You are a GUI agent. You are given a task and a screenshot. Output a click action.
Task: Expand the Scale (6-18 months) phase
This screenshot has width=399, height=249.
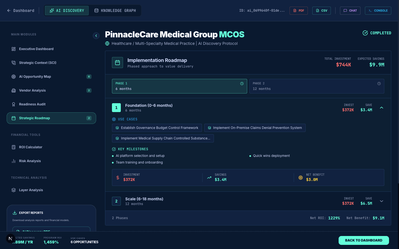(x=382, y=201)
